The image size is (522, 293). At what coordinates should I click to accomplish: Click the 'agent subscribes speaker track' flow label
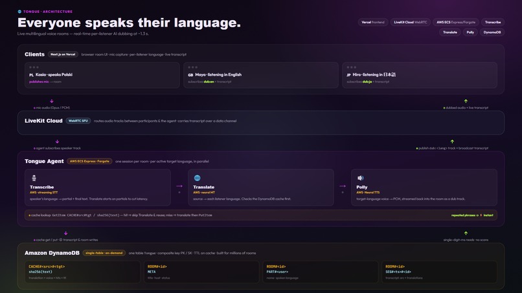[57, 148]
